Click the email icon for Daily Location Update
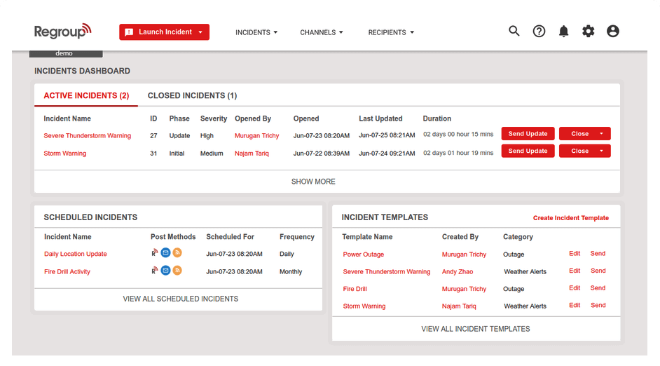 click(165, 253)
